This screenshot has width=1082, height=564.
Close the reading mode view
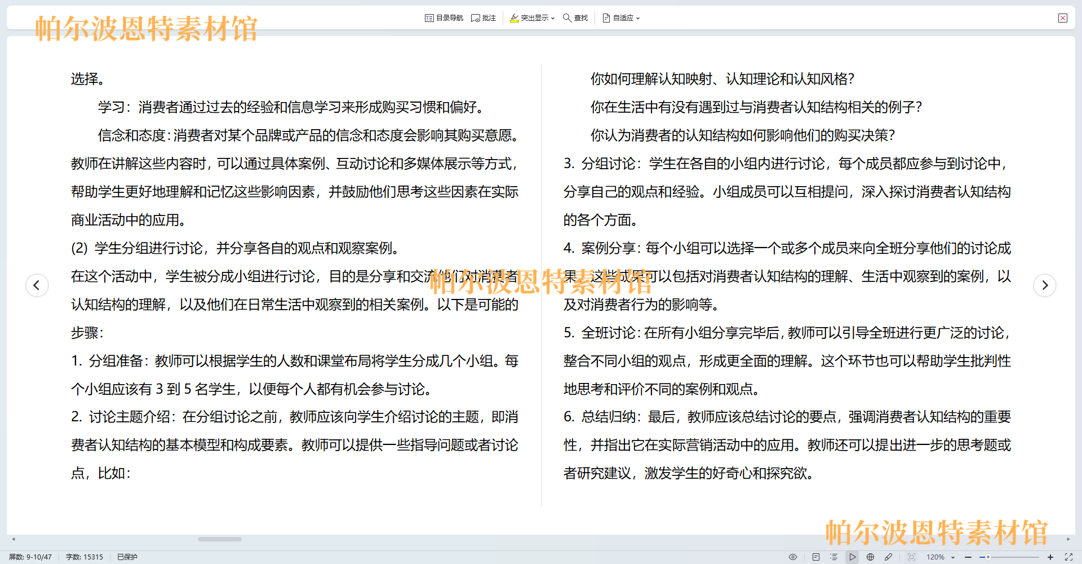click(x=1063, y=18)
